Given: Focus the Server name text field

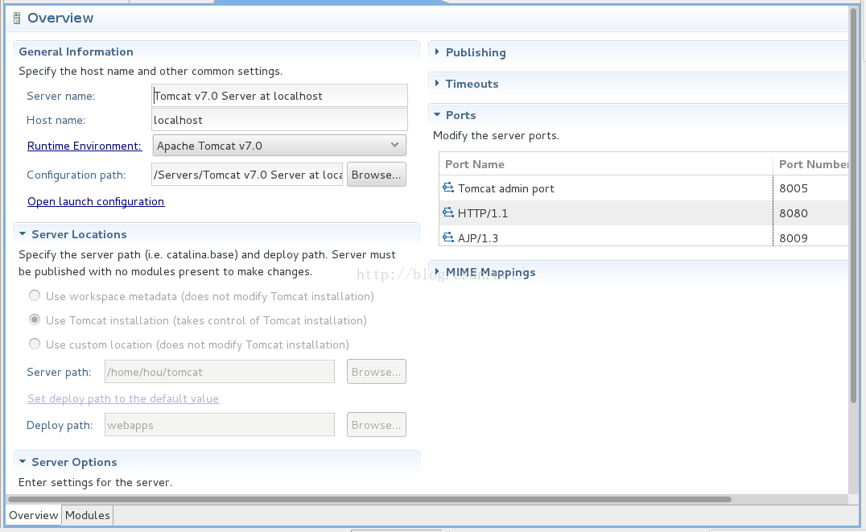Looking at the screenshot, I should click(x=279, y=96).
